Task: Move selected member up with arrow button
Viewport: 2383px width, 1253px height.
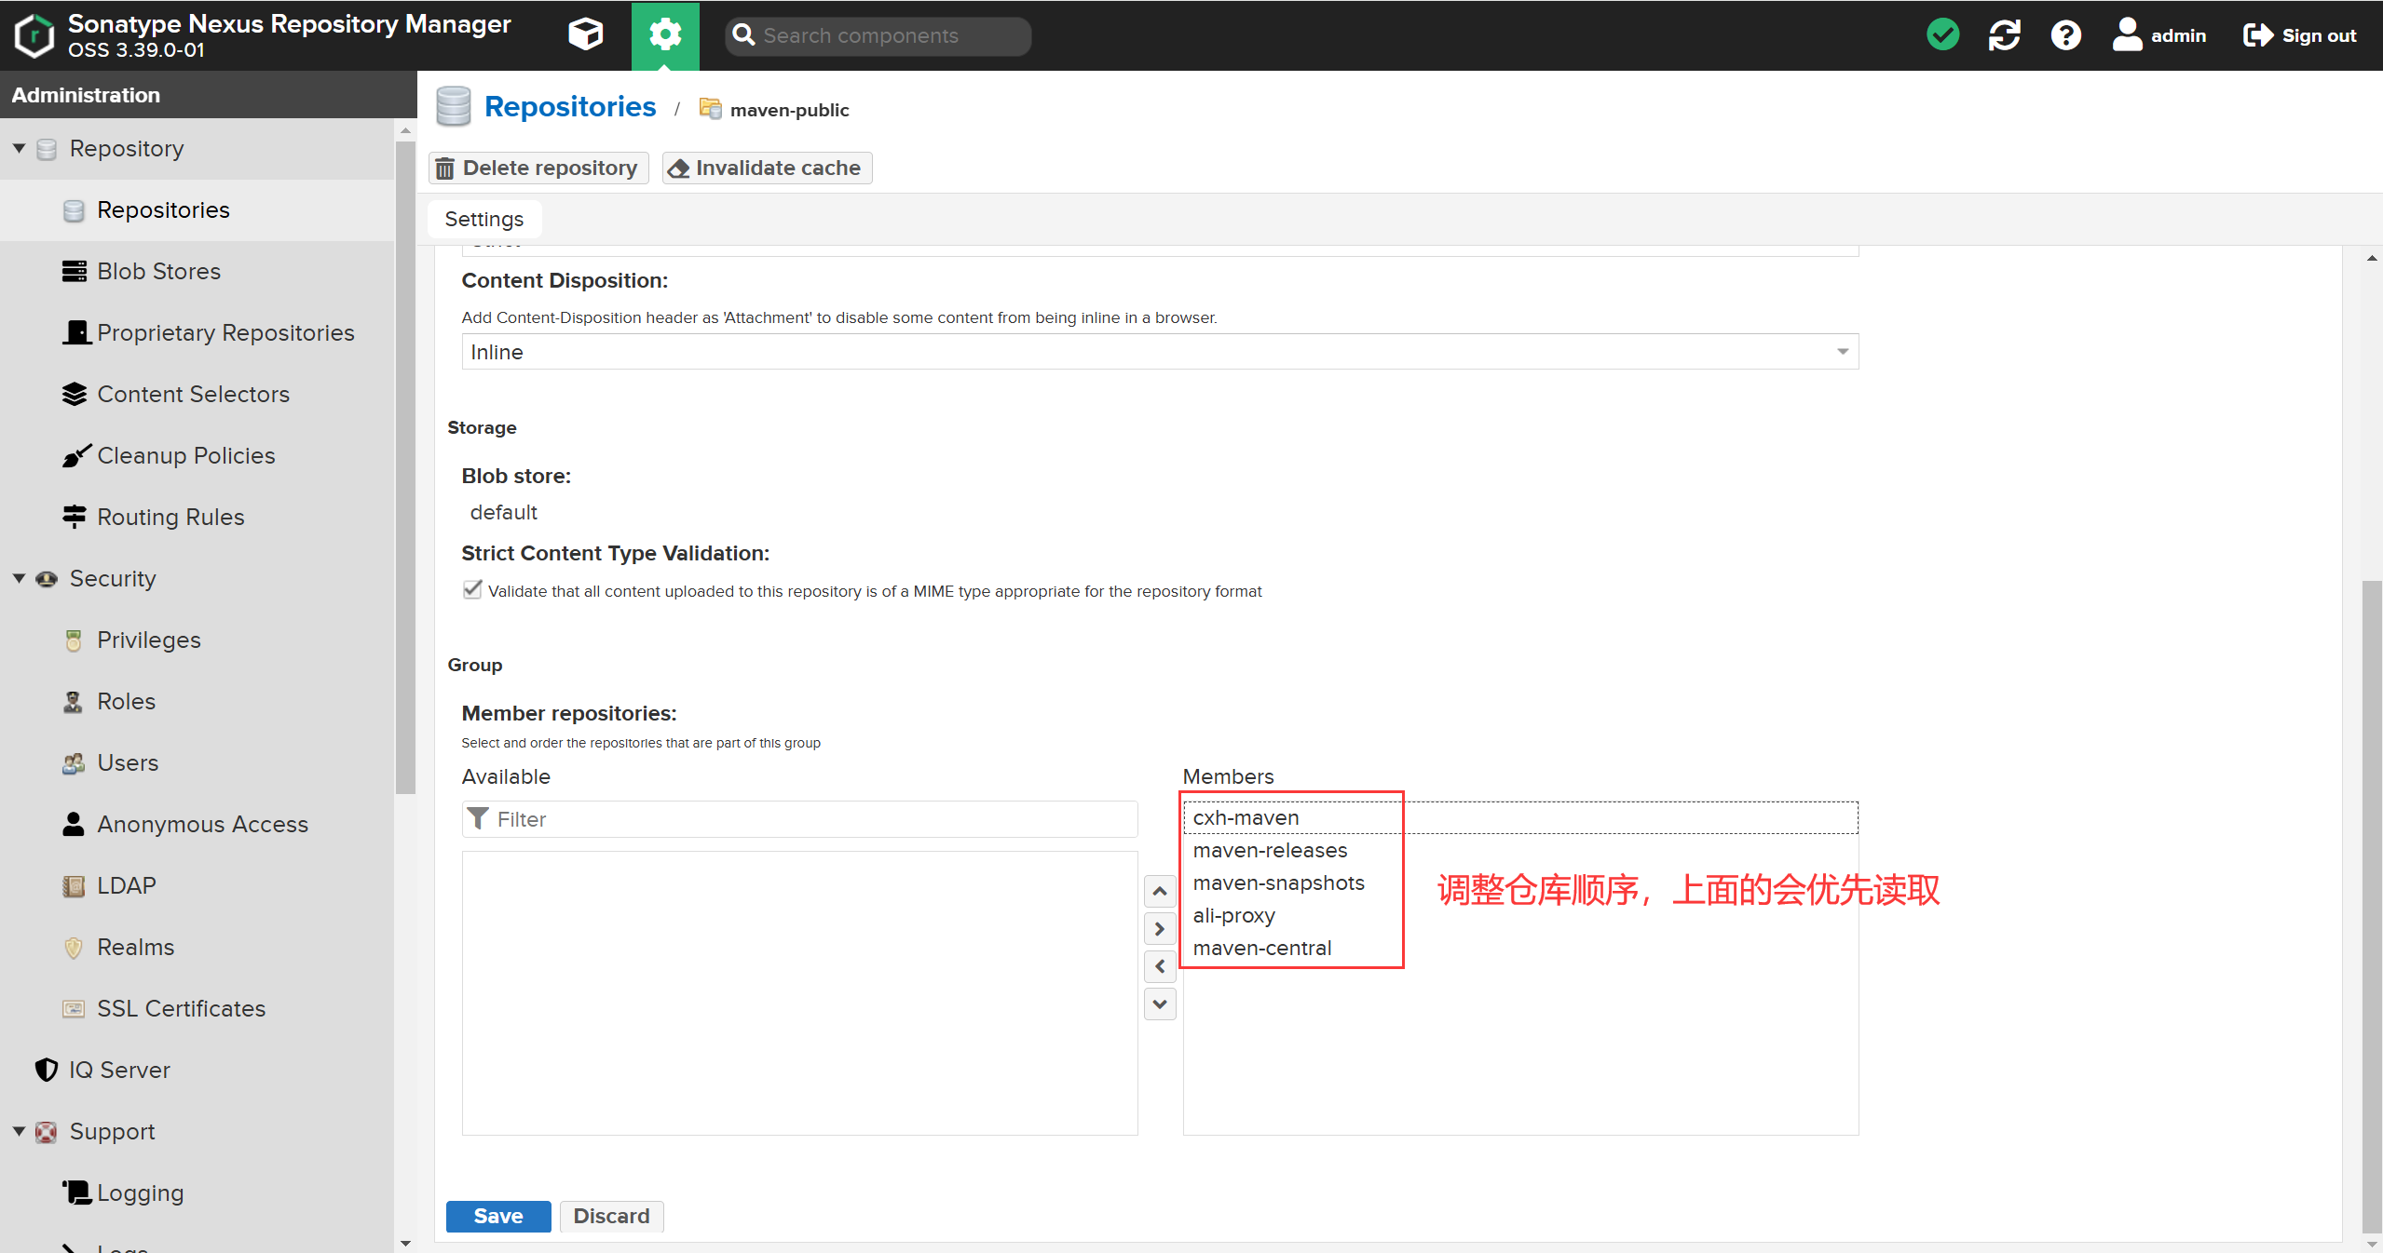Action: point(1159,892)
